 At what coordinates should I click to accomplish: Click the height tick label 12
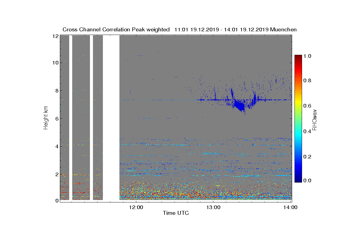[x=55, y=36]
